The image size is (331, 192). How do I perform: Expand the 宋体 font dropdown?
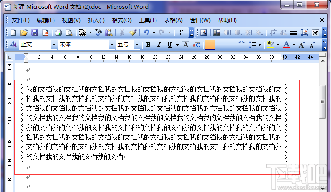coord(112,45)
